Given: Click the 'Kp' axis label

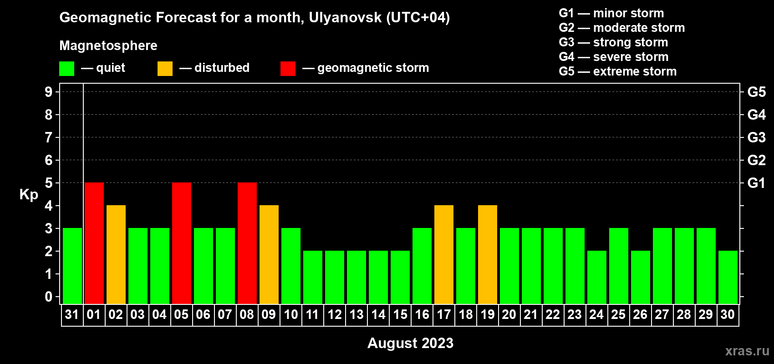Looking at the screenshot, I should tap(29, 195).
